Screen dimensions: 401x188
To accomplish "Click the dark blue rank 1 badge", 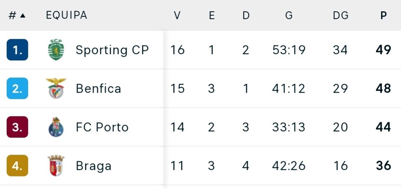I will tap(18, 50).
